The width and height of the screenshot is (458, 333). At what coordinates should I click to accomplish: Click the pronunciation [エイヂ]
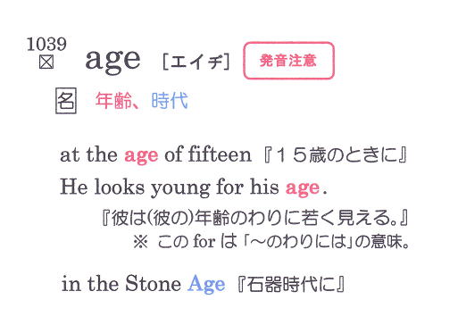[196, 62]
